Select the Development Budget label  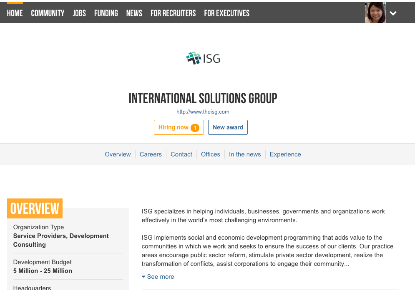[43, 262]
